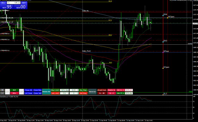Click the Close Buy button
Image resolution: width=198 pixels, height=122 pixels.
(x=37, y=90)
